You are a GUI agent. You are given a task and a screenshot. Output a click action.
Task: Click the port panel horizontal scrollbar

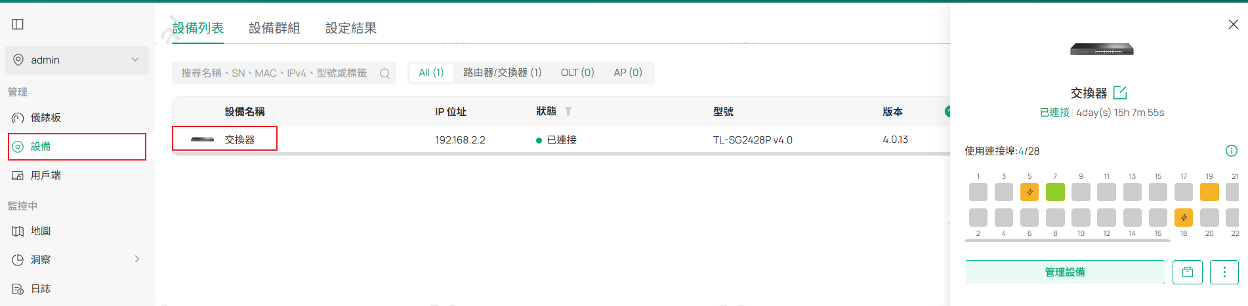[1068, 240]
